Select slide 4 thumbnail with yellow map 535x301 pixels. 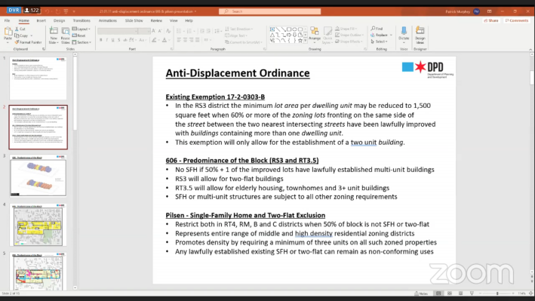[x=38, y=225]
